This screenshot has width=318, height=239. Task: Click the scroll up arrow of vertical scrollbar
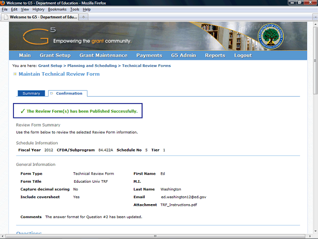(316, 24)
